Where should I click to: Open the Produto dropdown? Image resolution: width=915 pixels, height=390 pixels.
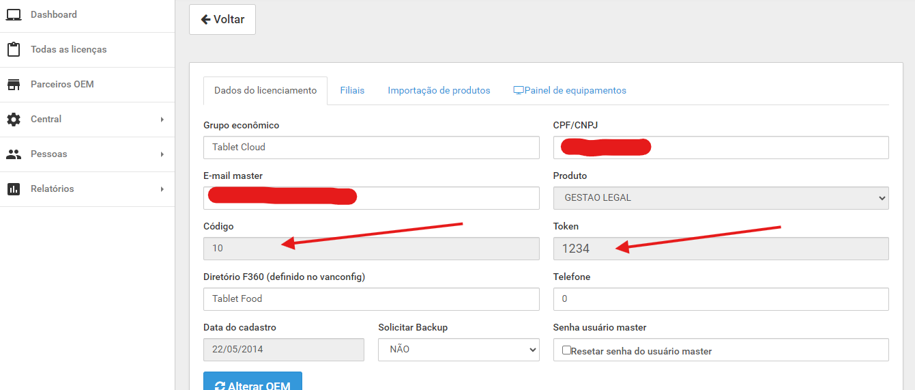tap(721, 198)
